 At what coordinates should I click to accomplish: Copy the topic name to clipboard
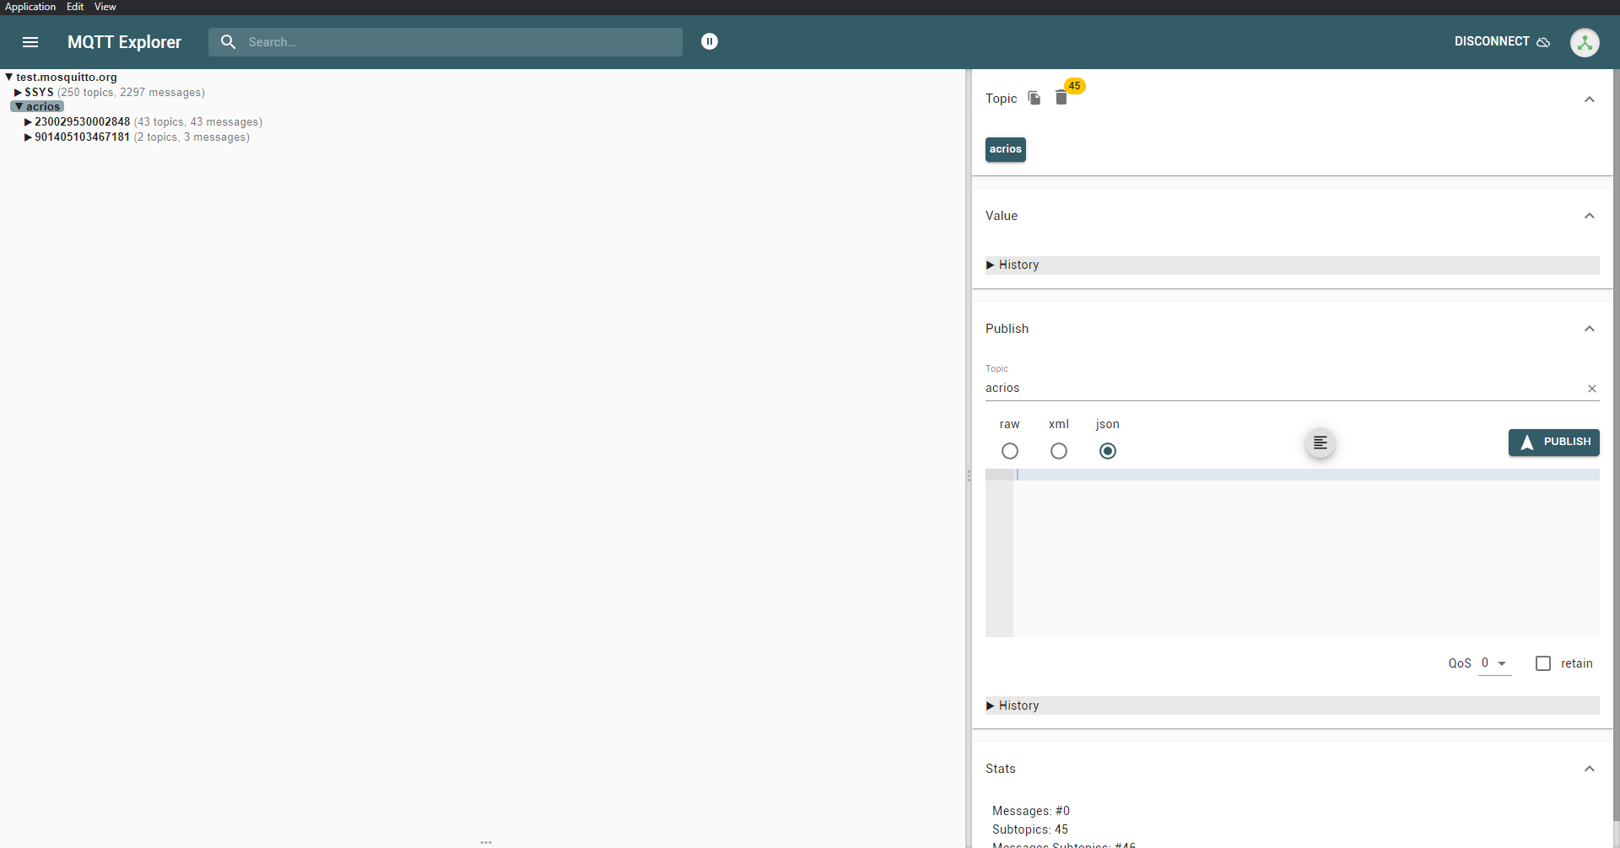click(1034, 99)
